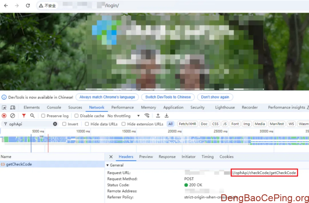Filter requests by Fetch/XHR type

tap(187, 124)
